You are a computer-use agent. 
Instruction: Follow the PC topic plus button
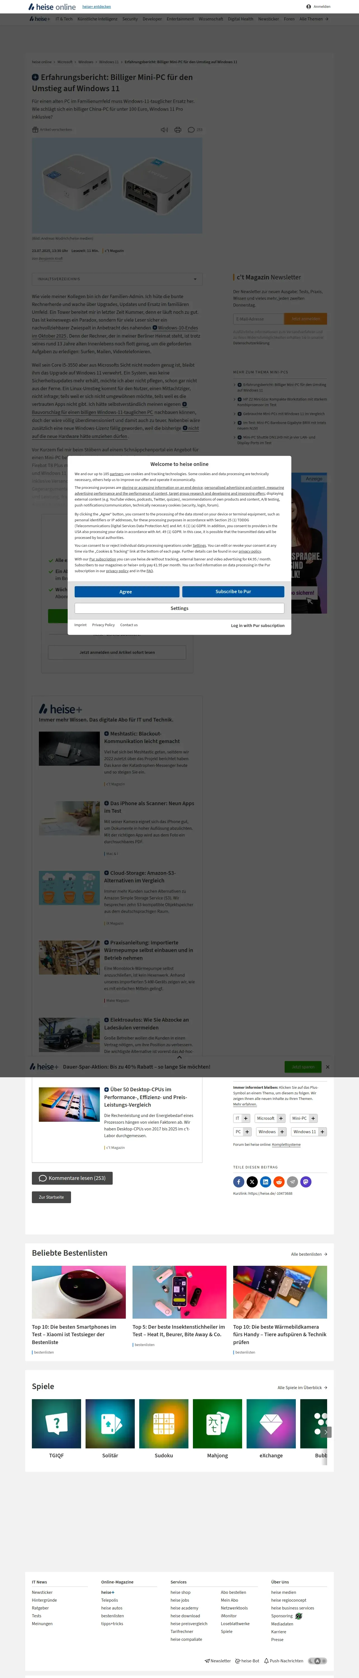[247, 1132]
